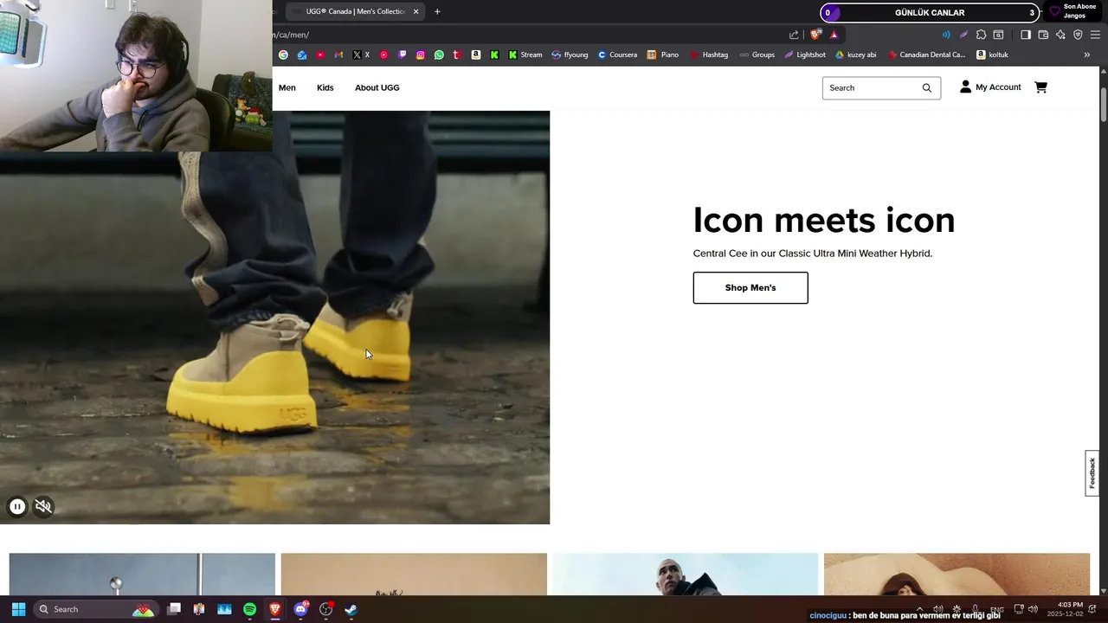
Task: Toggle the browser sidebar panel
Action: [x=1026, y=35]
